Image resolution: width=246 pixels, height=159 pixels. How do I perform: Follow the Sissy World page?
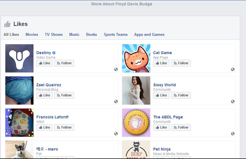[181, 95]
